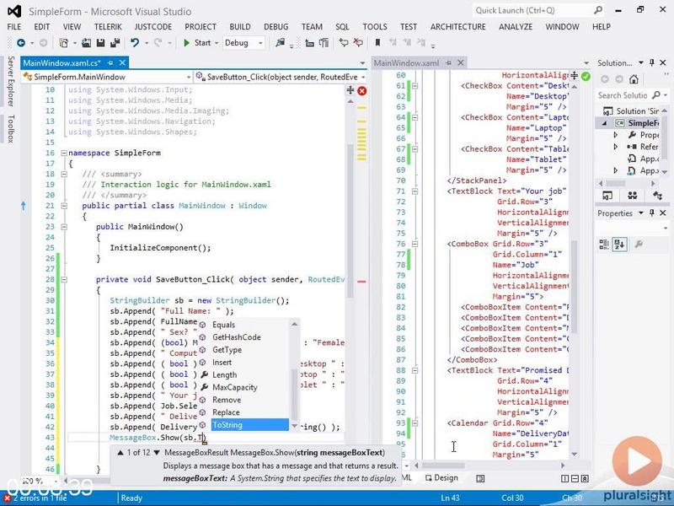The image size is (674, 506).
Task: Click the Find in Files toolbar icon
Action: [281, 43]
